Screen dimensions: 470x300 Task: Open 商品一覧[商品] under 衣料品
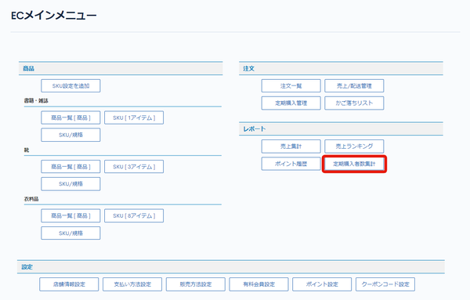coord(70,215)
